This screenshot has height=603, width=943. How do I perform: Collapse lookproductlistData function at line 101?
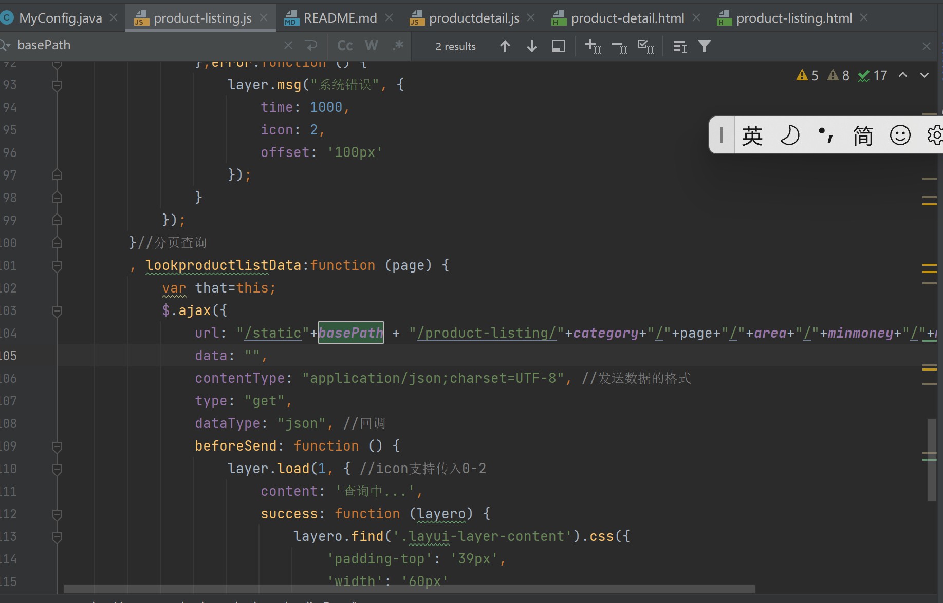pyautogui.click(x=57, y=266)
